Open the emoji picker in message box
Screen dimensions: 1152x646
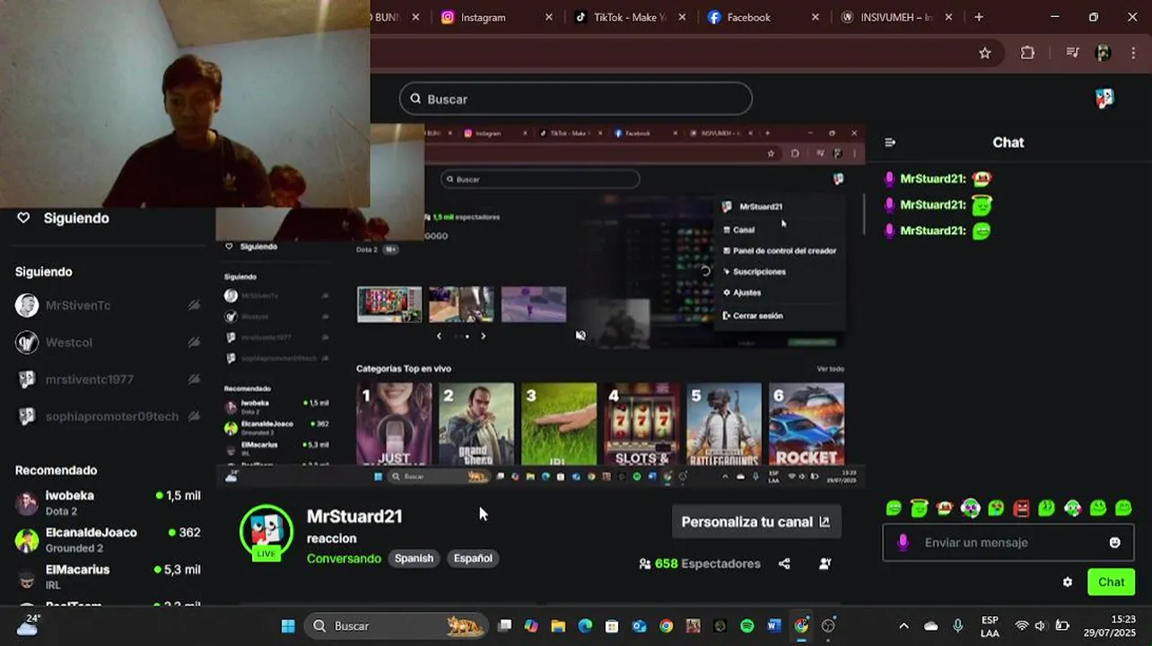1114,542
